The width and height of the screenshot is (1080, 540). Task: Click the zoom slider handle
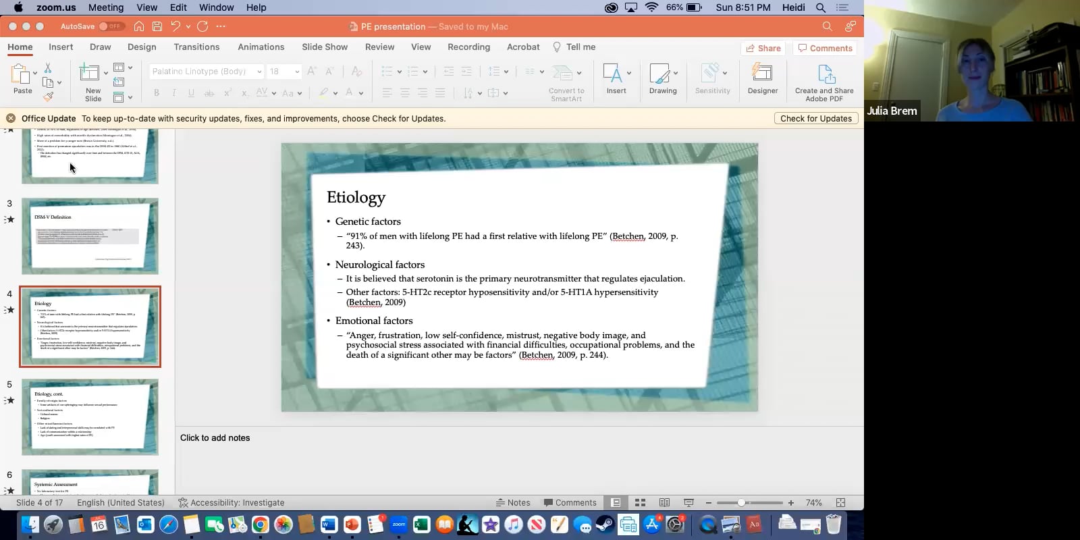tap(741, 503)
